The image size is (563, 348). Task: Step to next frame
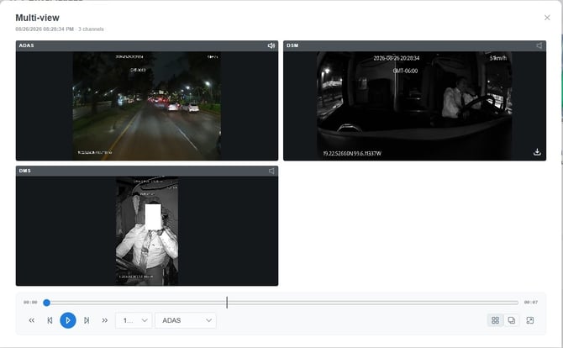click(x=87, y=320)
